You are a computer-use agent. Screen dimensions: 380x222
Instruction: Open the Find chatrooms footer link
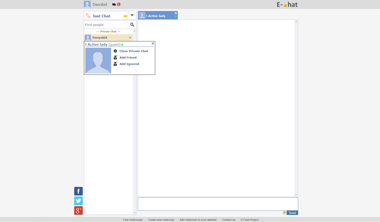[x=133, y=220]
